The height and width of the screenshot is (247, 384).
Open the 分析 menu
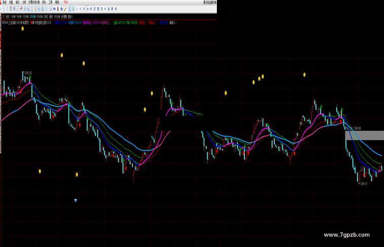point(24,3)
